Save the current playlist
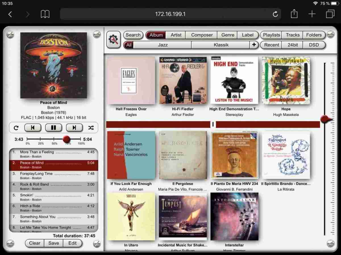341x255 pixels. click(x=53, y=243)
